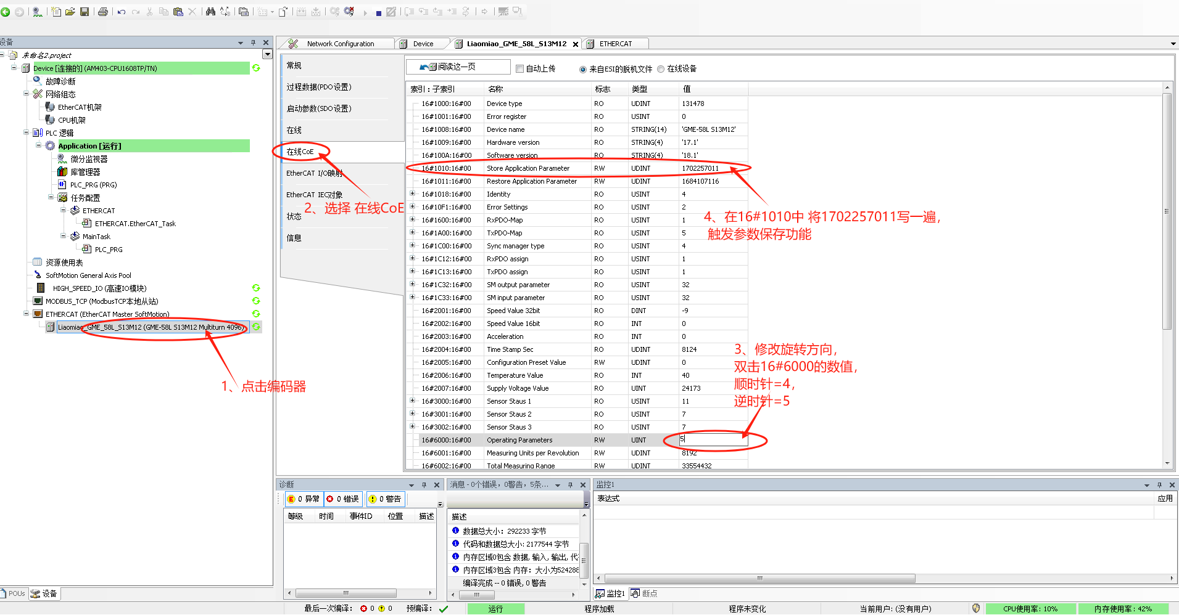Click the refresh icon on the Device row
1179x615 pixels.
[x=256, y=68]
